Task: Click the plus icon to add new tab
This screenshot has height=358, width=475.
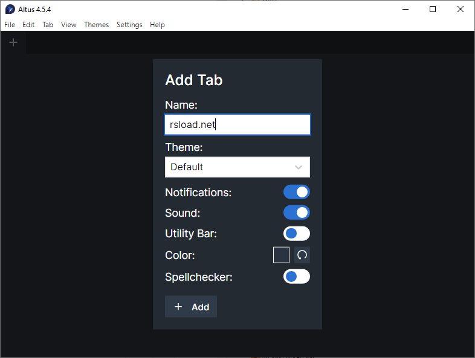Action: [x=13, y=42]
